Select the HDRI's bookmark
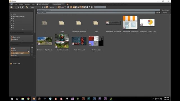 point(15,55)
